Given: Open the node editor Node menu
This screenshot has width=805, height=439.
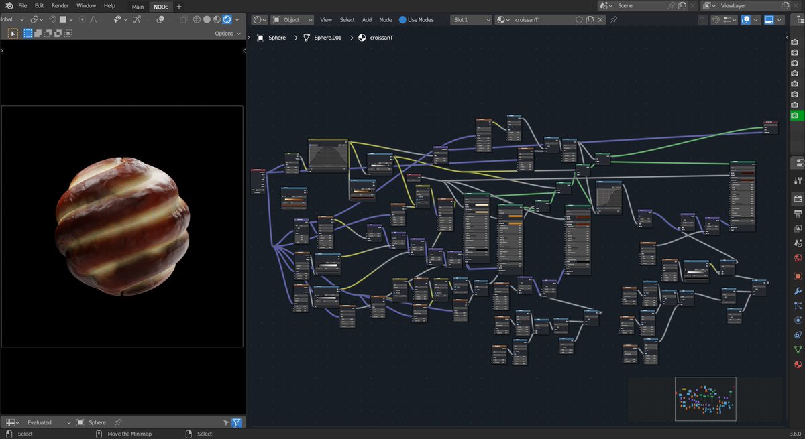Looking at the screenshot, I should pos(386,20).
